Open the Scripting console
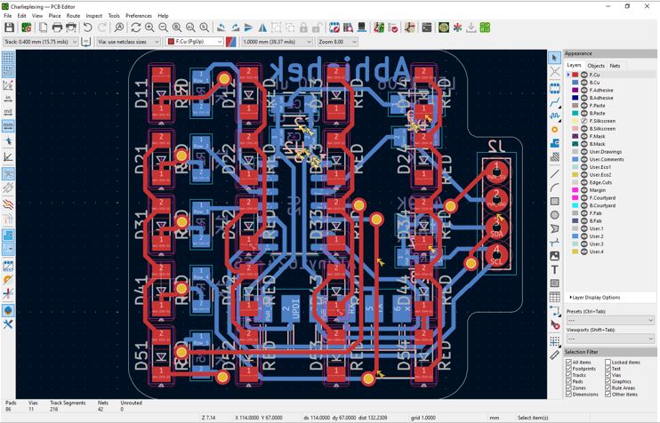This screenshot has width=660, height=423. click(x=426, y=28)
